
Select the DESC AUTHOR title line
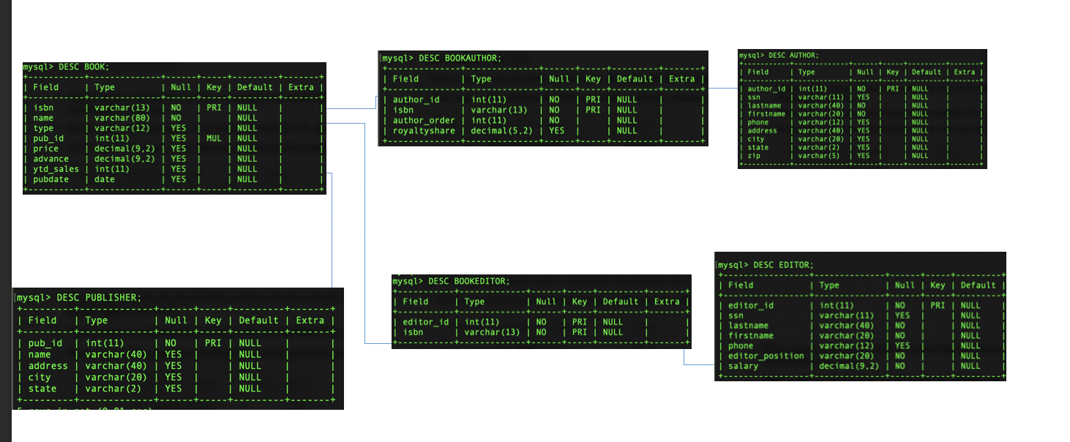coord(779,55)
